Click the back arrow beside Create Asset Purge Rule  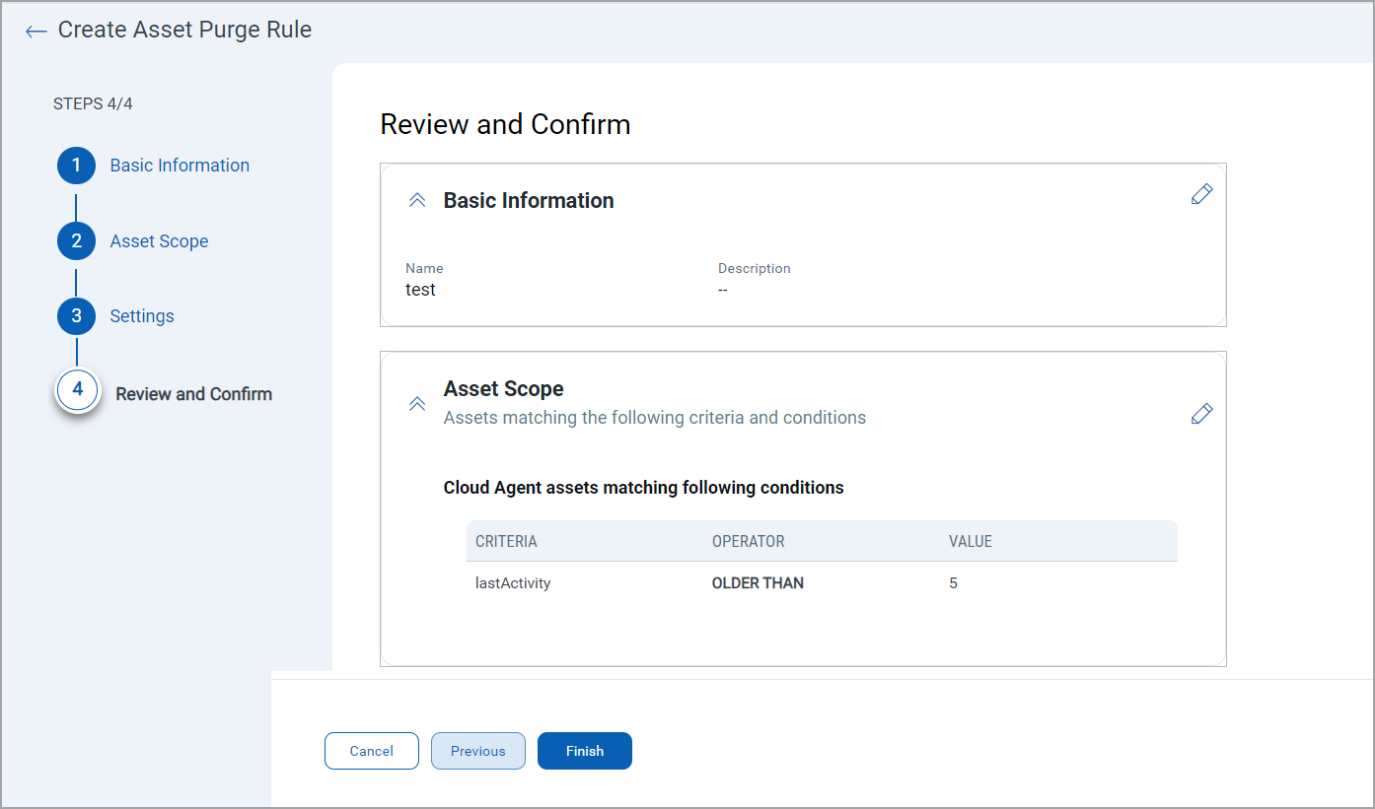(36, 32)
